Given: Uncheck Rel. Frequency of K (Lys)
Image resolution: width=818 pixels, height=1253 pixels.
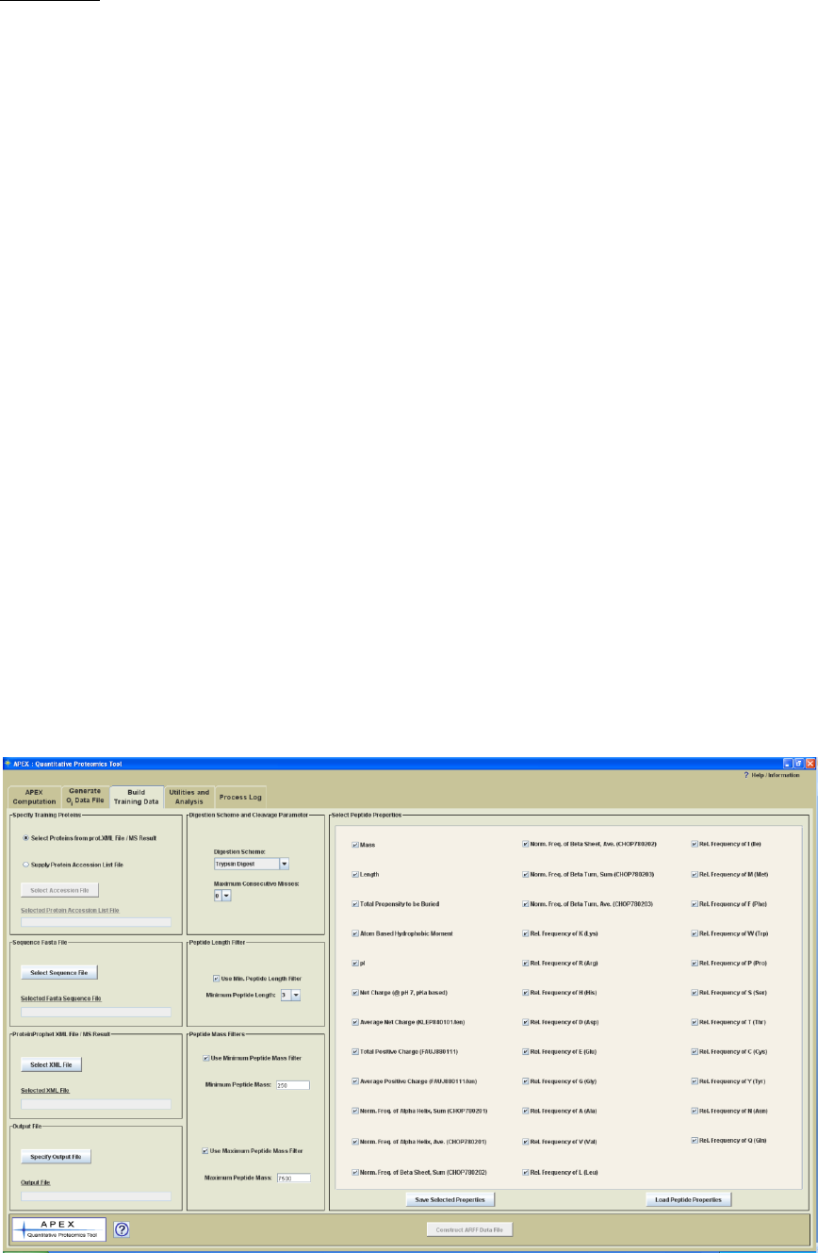Looking at the screenshot, I should point(525,933).
